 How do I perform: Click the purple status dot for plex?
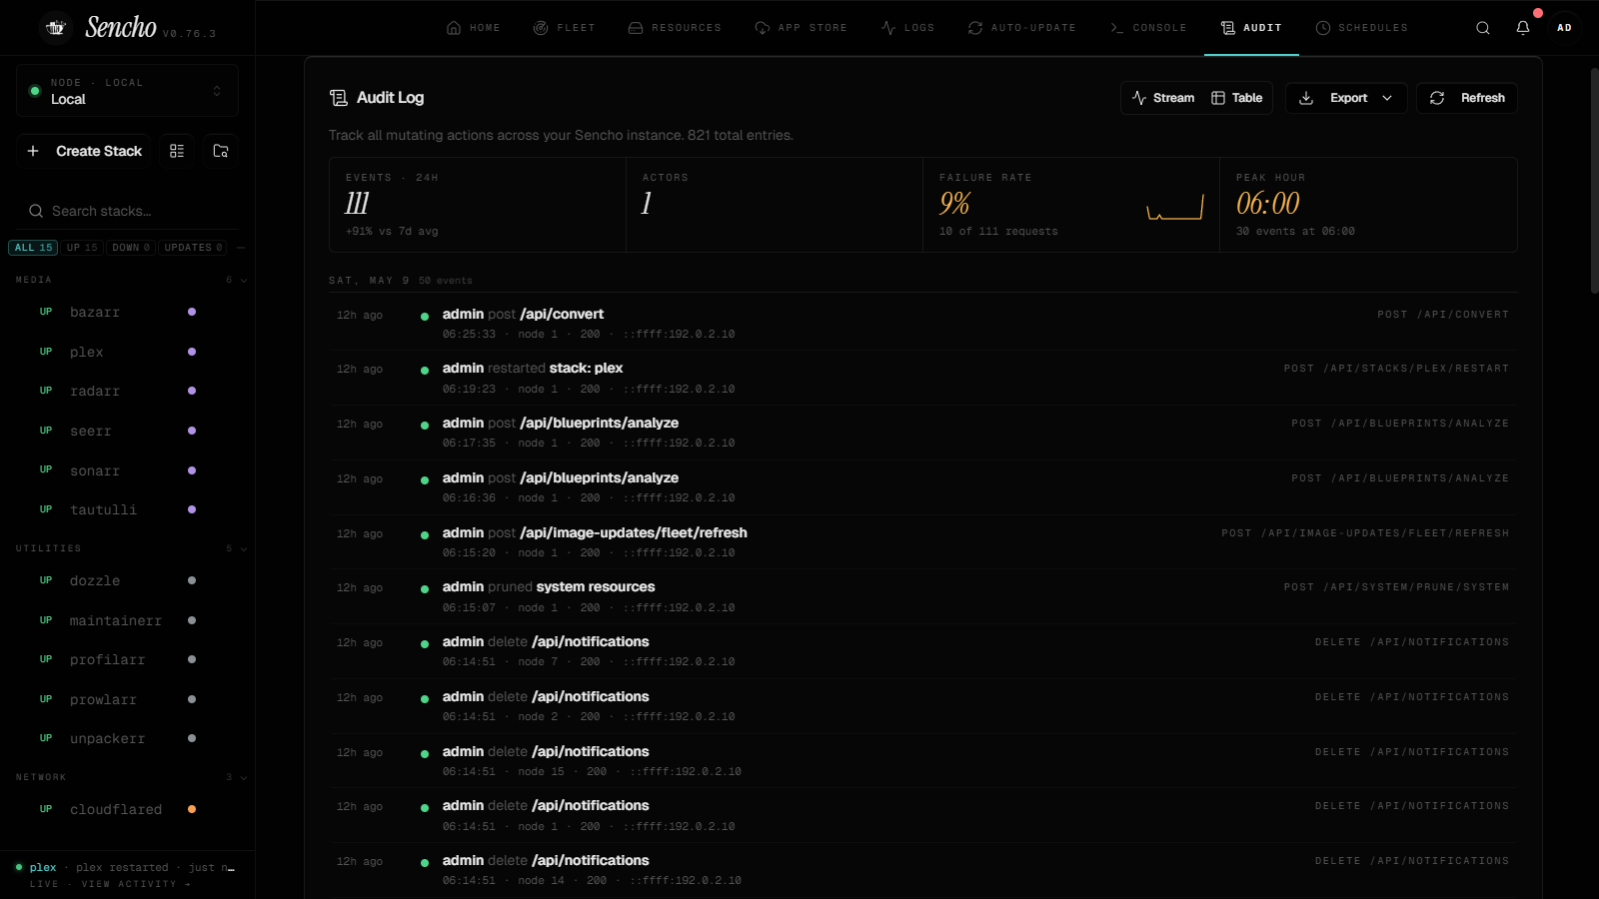192,352
